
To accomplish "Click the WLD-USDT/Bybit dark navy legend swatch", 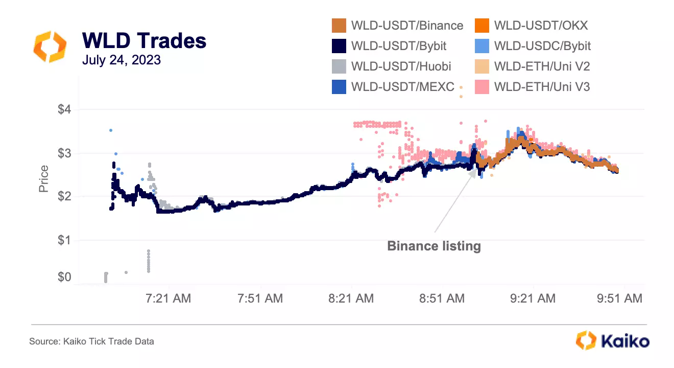I will pyautogui.click(x=339, y=45).
